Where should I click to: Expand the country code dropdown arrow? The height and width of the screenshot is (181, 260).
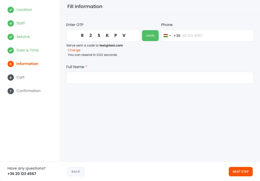170,36
